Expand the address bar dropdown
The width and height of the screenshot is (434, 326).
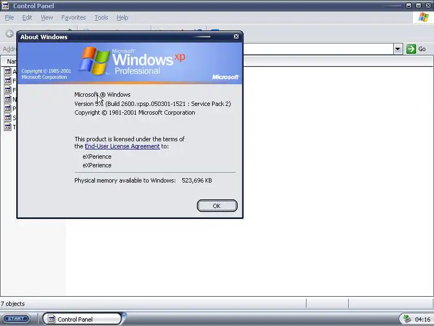[x=398, y=49]
